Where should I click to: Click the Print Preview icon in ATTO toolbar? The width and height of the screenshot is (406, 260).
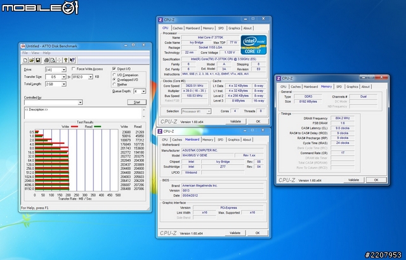click(53, 60)
